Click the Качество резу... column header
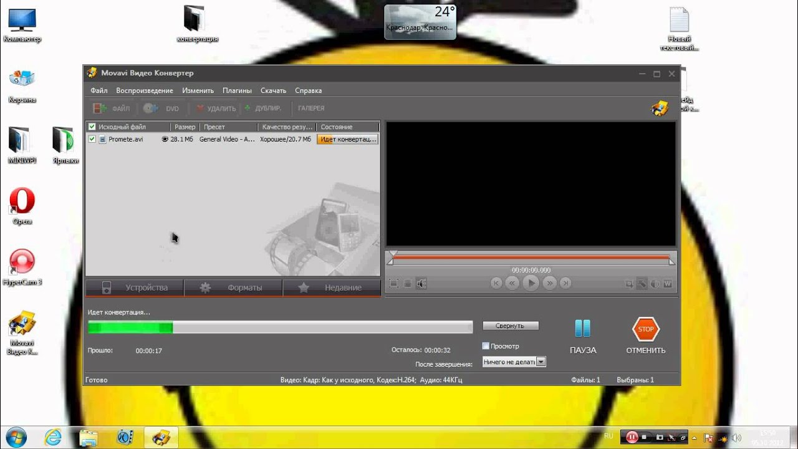This screenshot has height=449, width=798. point(287,127)
